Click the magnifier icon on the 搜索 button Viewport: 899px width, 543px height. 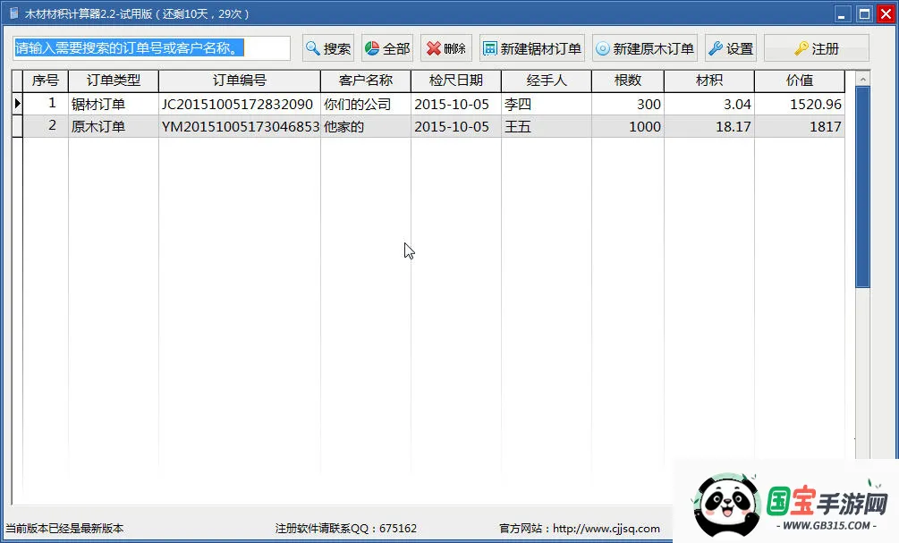coord(313,47)
